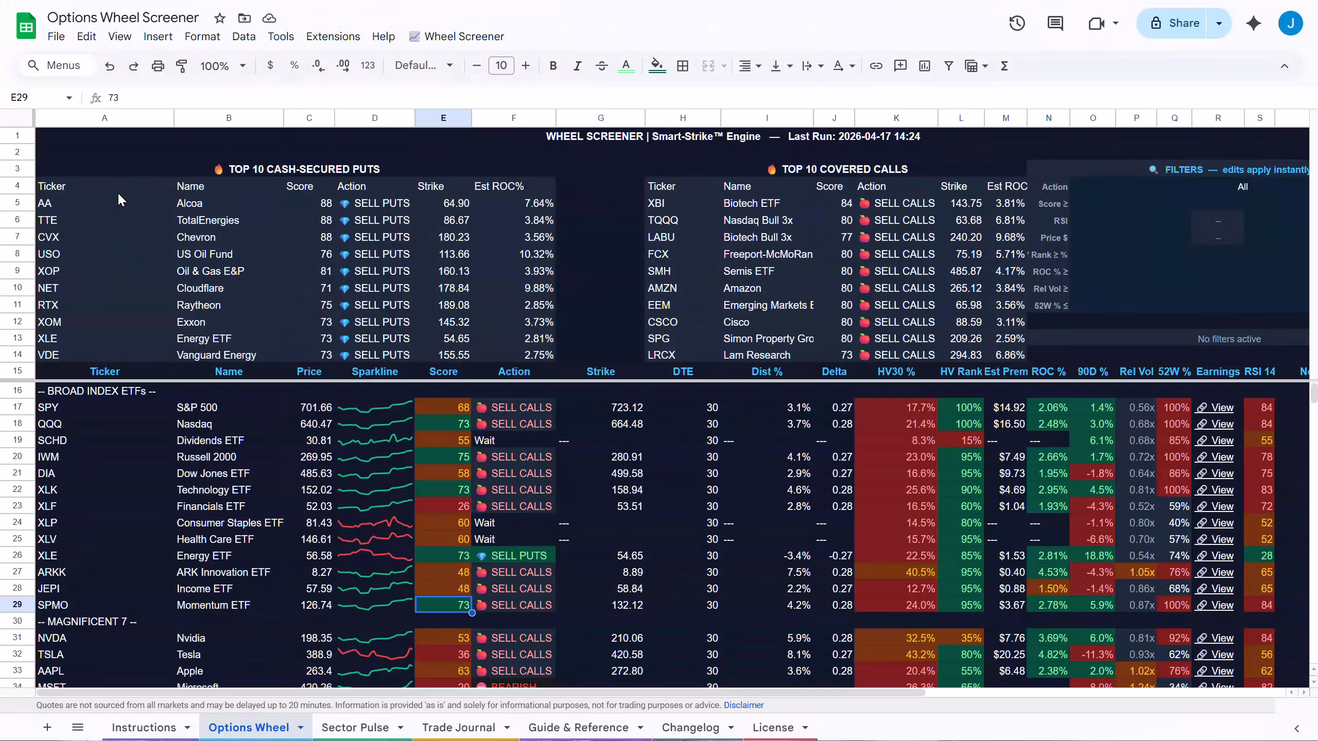Image resolution: width=1318 pixels, height=741 pixels.
Task: Open the Data menu
Action: click(244, 37)
